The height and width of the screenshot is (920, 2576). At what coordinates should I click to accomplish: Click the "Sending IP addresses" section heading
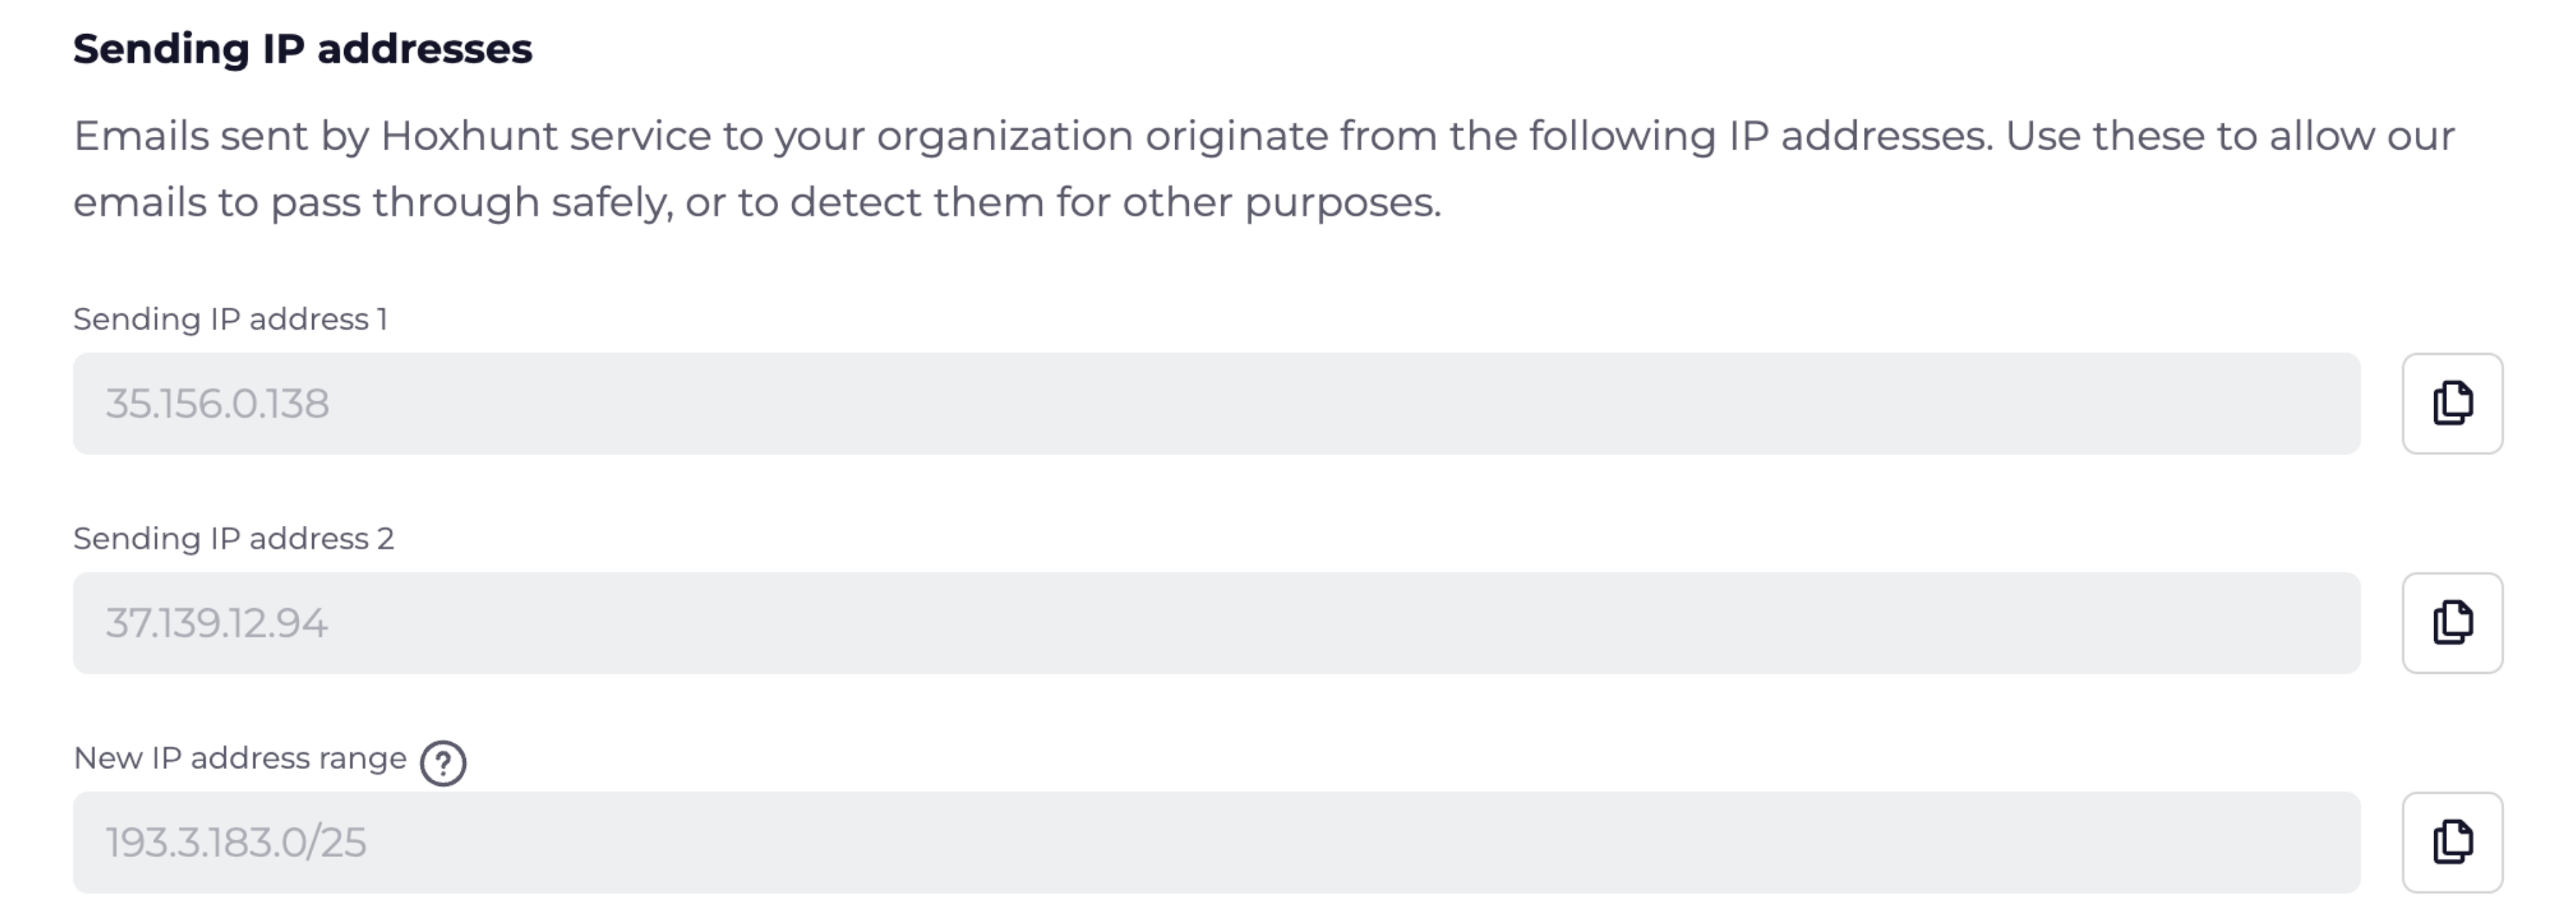click(x=303, y=49)
